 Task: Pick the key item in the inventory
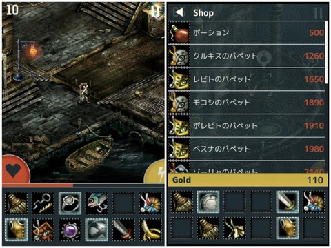pyautogui.click(x=43, y=203)
